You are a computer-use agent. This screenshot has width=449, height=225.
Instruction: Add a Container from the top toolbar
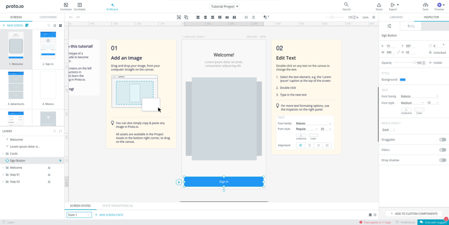66,7
